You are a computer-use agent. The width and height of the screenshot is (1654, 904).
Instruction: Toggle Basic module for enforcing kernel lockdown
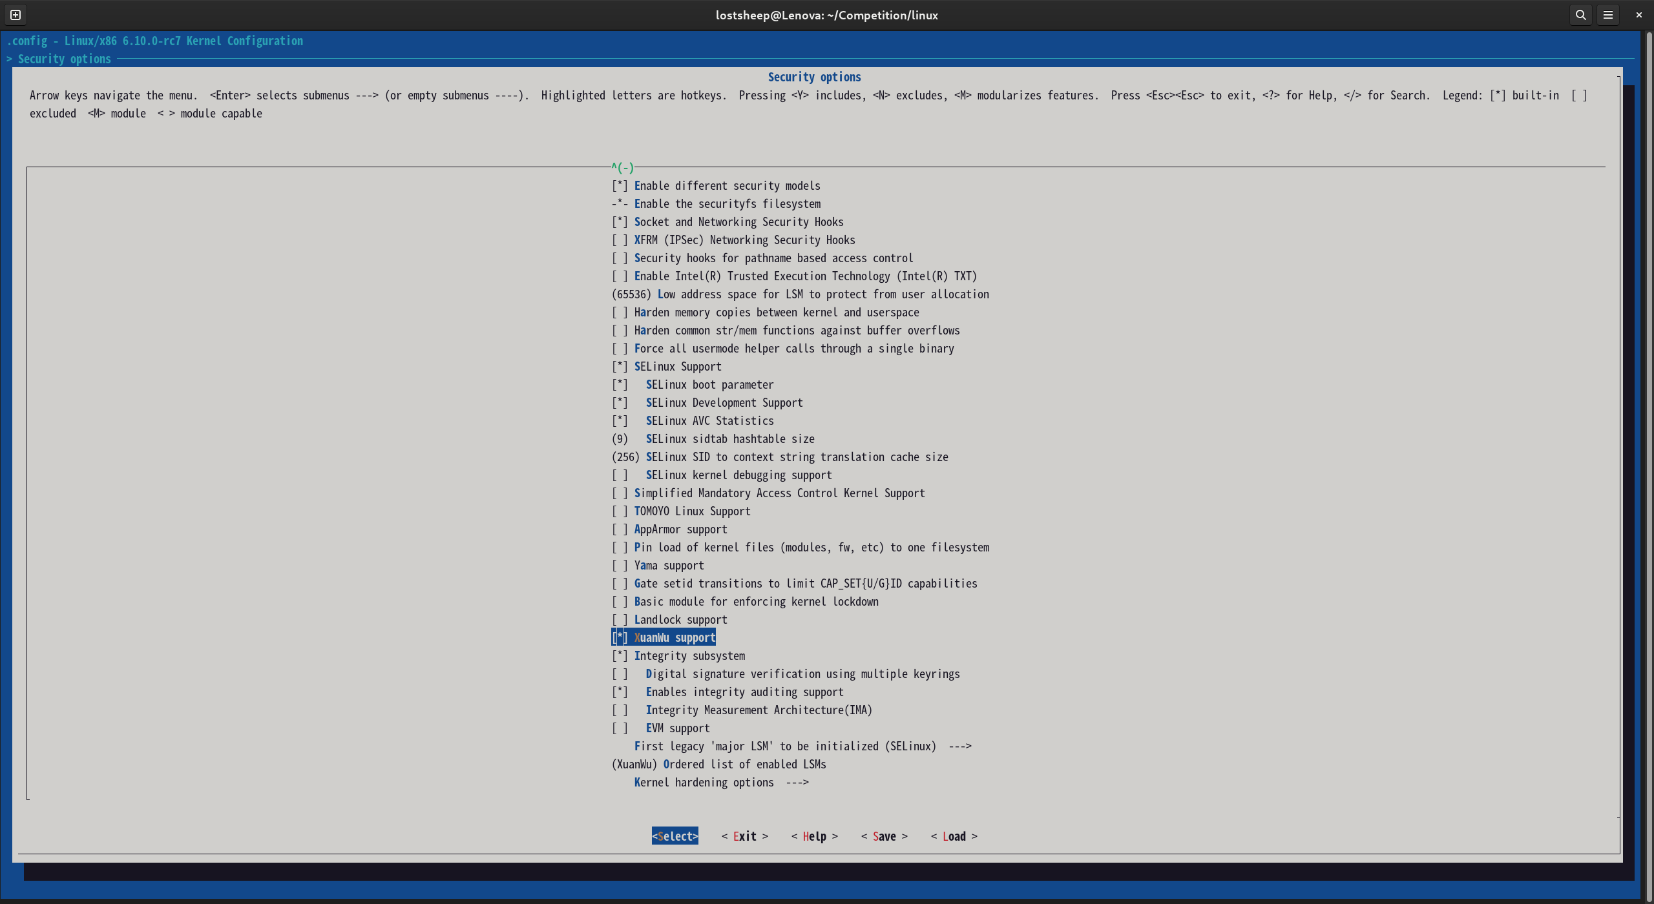click(745, 602)
